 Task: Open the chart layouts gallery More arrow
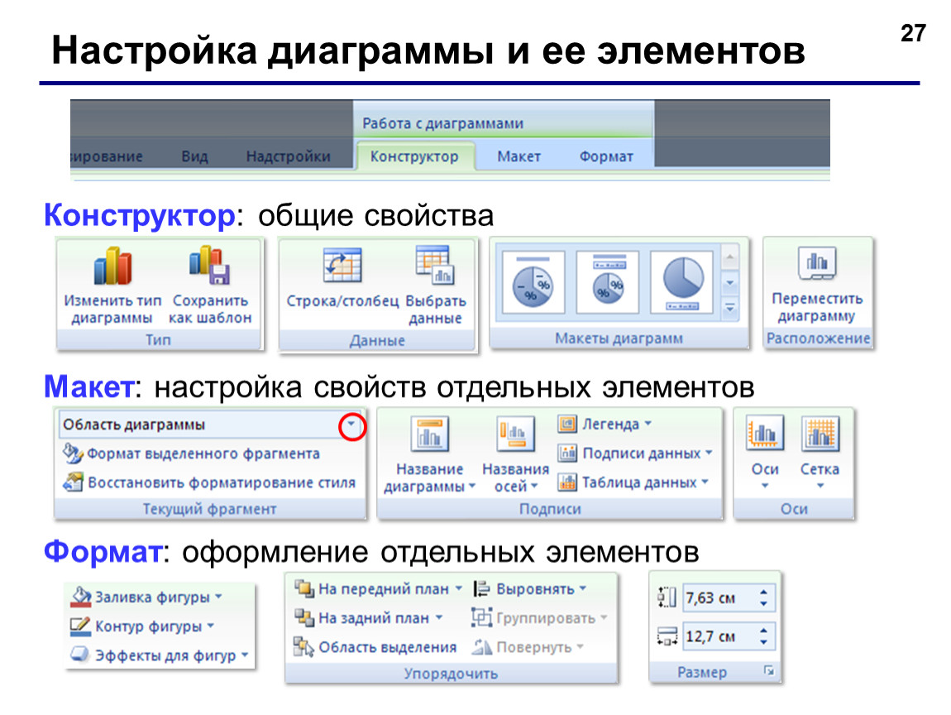pos(729,309)
